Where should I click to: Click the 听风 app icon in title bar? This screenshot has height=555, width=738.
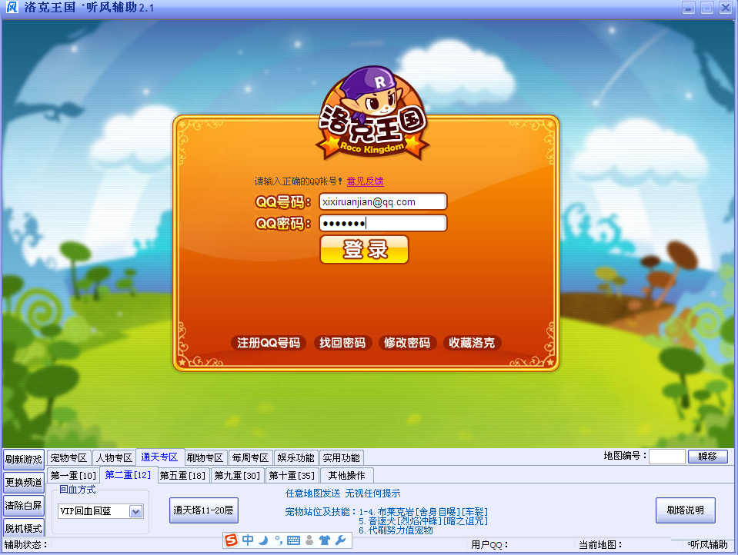point(12,7)
